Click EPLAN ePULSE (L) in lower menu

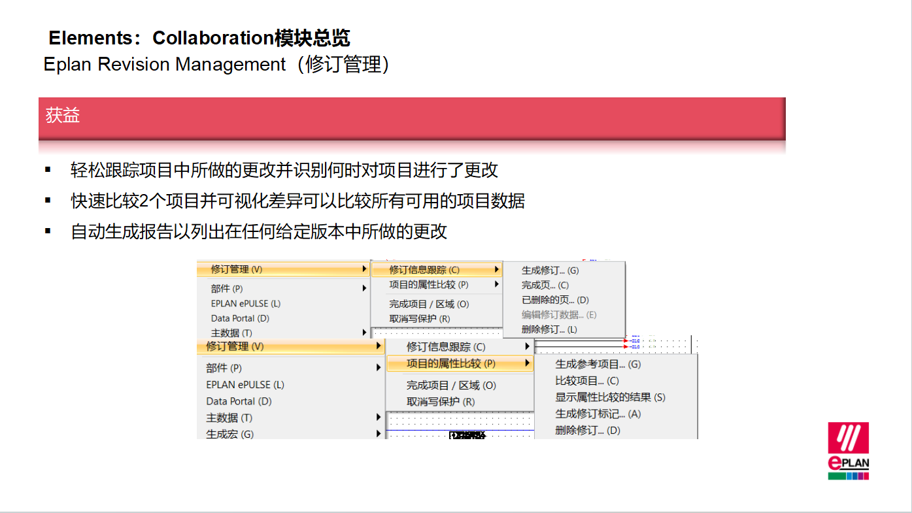(245, 384)
